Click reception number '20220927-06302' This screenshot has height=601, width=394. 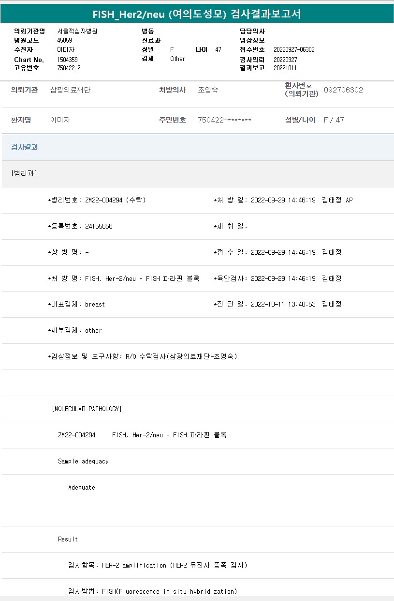coord(294,49)
